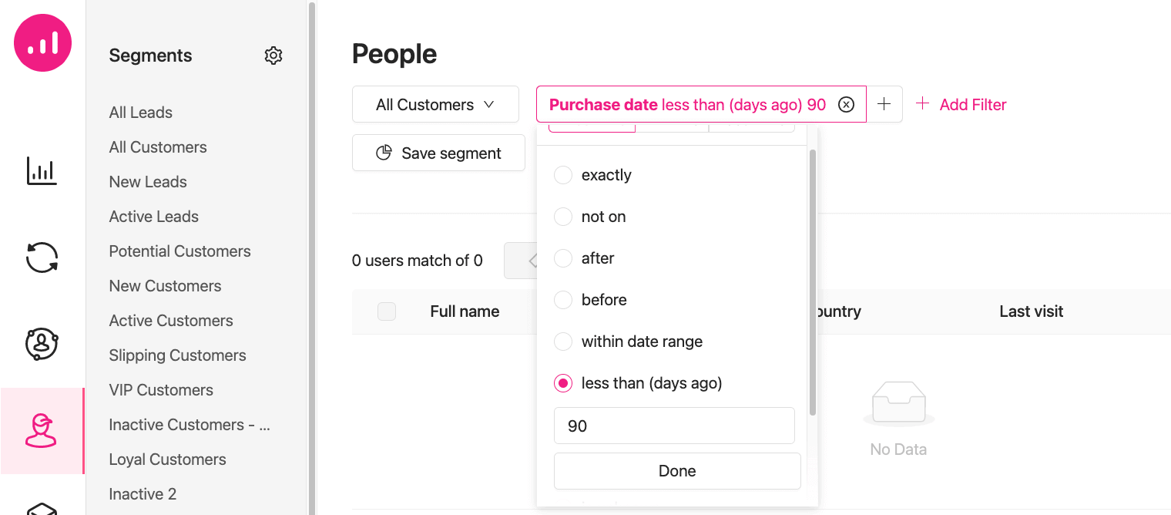Click the plus icon next to Purchase date filter
Screen dimensions: 1171x515
coord(884,105)
